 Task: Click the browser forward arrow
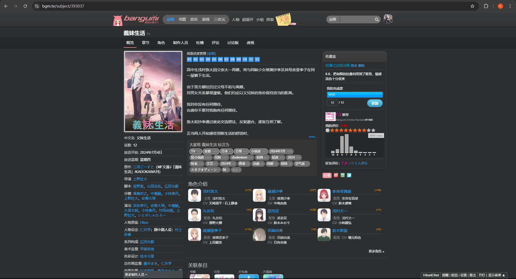click(x=16, y=6)
